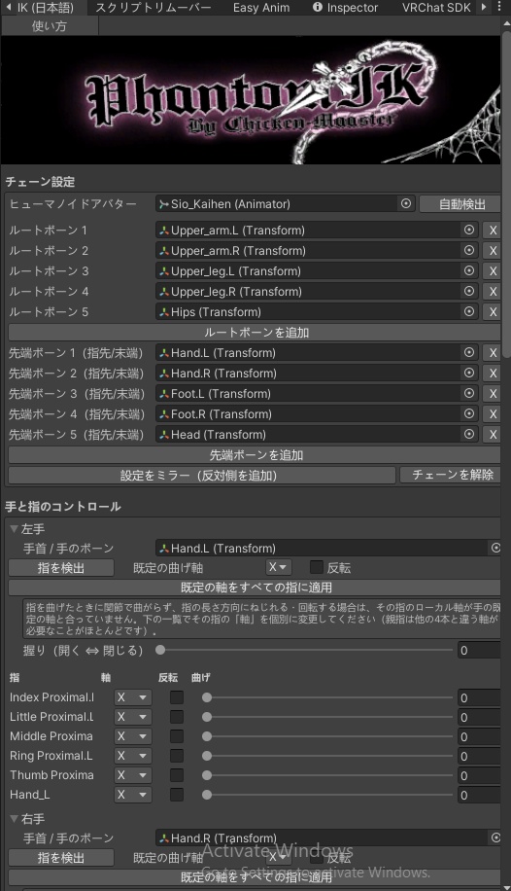Viewport: 511px width, 891px height.
Task: Switch to the Inspector tab
Action: point(345,8)
